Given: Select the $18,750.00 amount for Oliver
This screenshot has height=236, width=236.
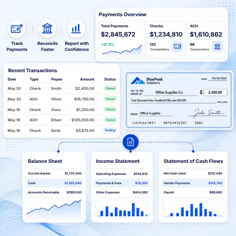Looking at the screenshot, I should pos(84,99).
